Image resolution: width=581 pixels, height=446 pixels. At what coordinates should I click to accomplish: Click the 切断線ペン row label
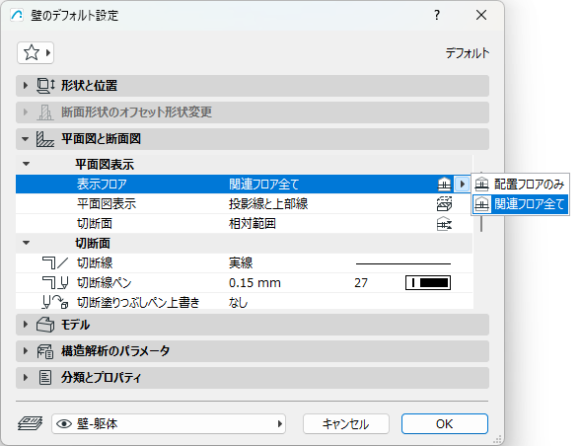click(x=105, y=283)
